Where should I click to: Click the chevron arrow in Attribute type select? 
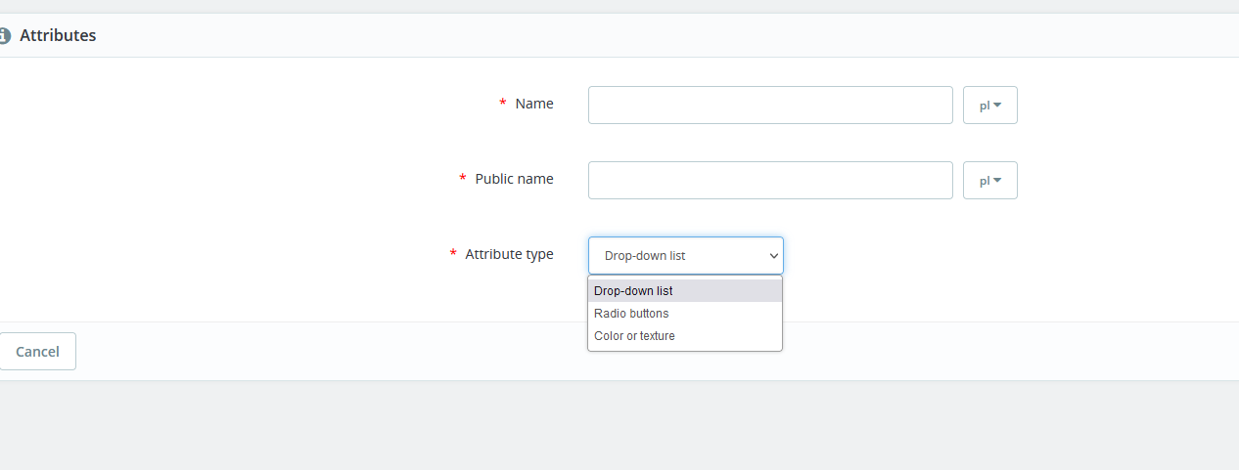774,256
